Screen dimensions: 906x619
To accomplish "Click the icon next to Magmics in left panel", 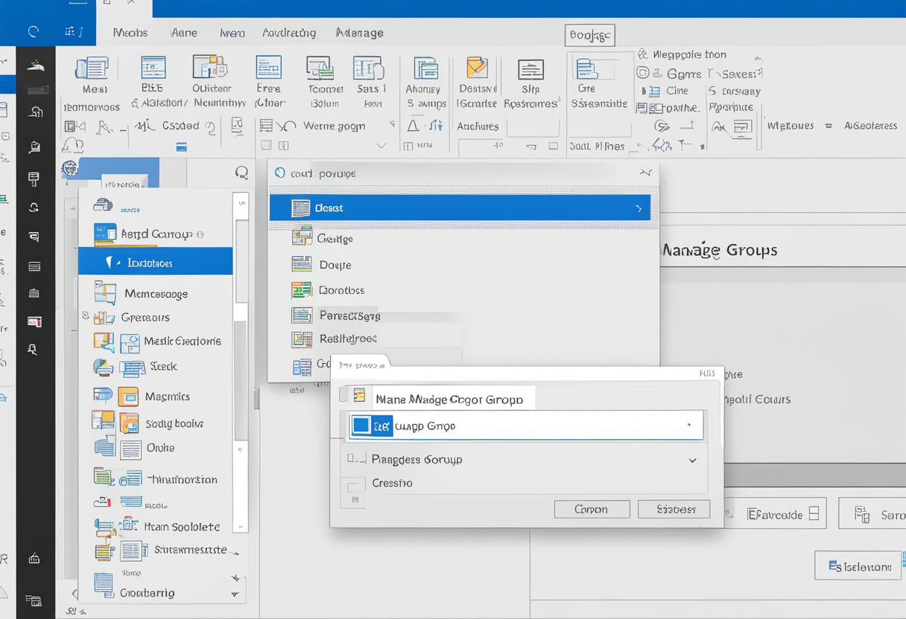I will coord(127,397).
